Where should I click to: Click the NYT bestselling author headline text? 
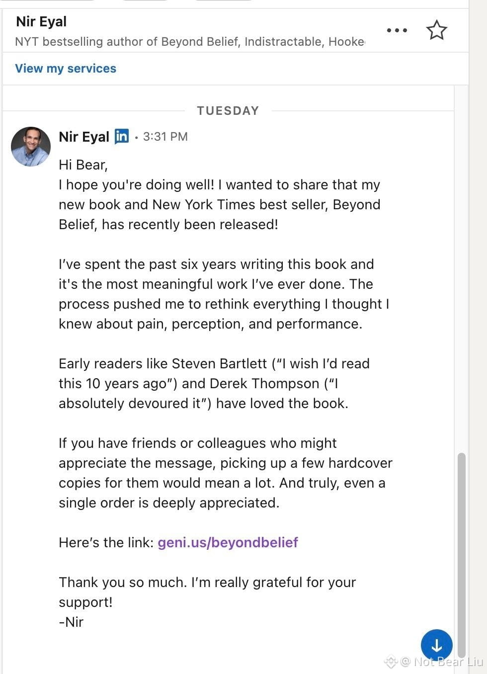tap(190, 42)
